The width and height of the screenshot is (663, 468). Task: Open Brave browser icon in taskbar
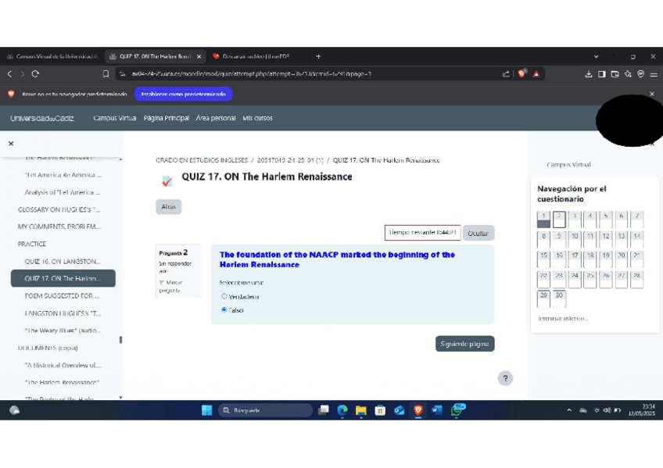(418, 410)
